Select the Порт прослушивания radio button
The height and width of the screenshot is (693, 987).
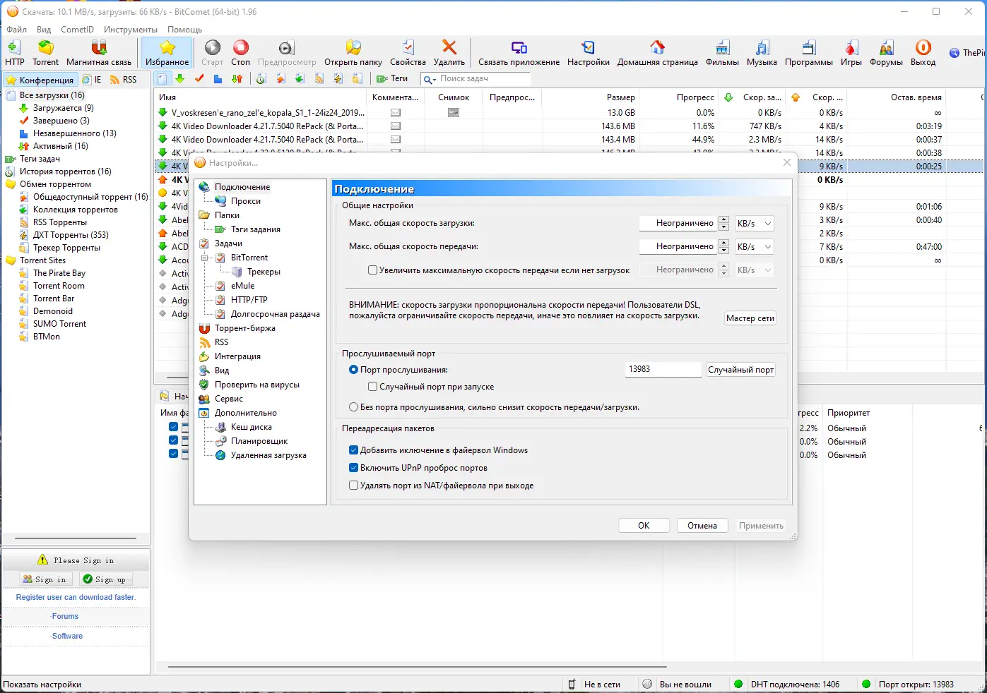[354, 370]
